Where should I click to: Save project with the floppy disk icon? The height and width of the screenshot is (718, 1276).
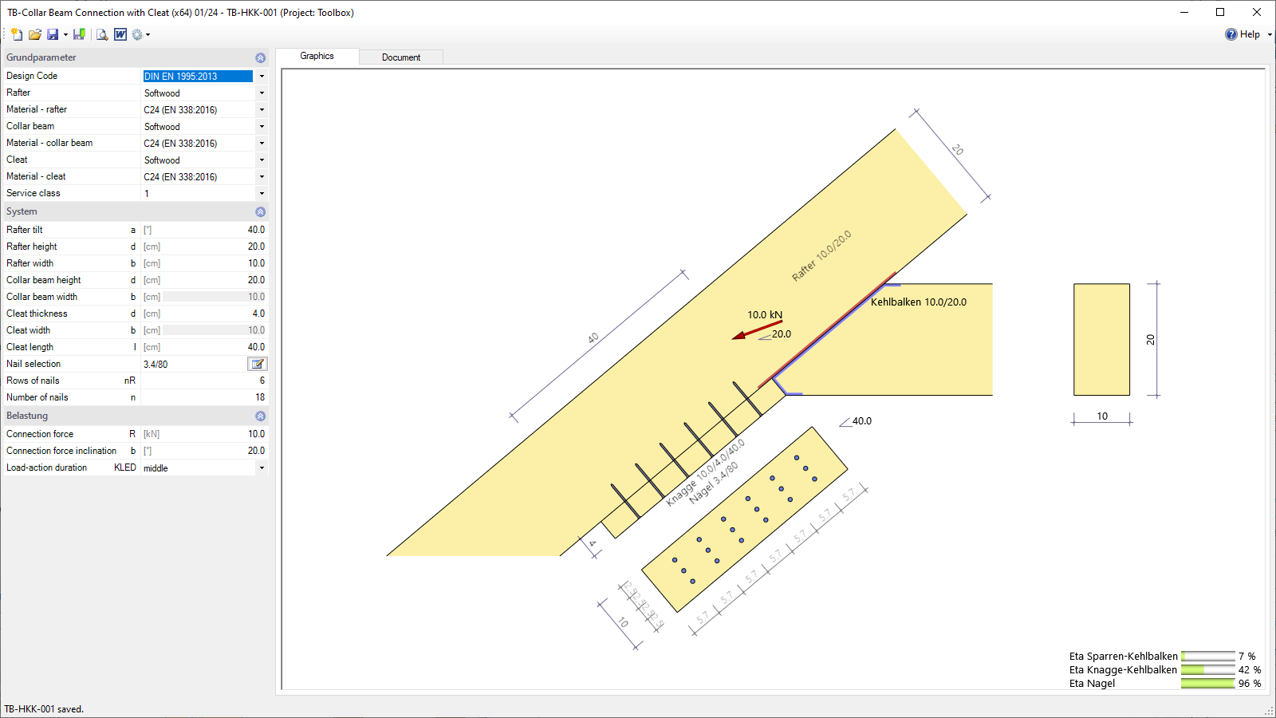tap(53, 34)
